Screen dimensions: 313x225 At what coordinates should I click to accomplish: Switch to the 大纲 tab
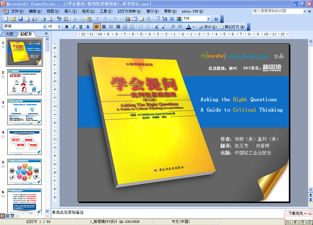[9, 34]
